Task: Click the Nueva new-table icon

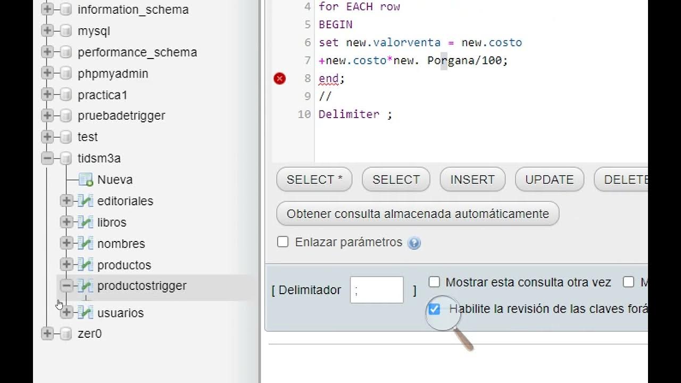Action: [x=86, y=180]
